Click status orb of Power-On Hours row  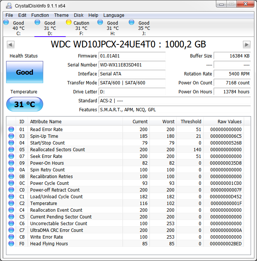click(11, 163)
